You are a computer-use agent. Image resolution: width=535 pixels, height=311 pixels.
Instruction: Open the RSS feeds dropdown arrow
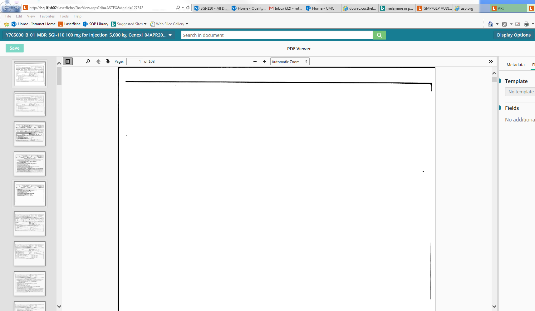(x=511, y=24)
